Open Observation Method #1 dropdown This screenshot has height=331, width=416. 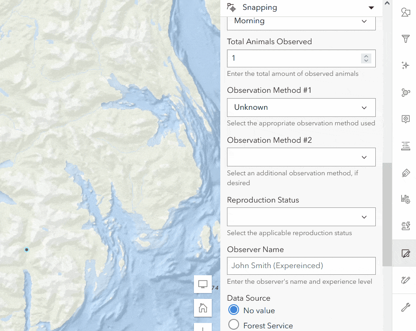point(301,108)
